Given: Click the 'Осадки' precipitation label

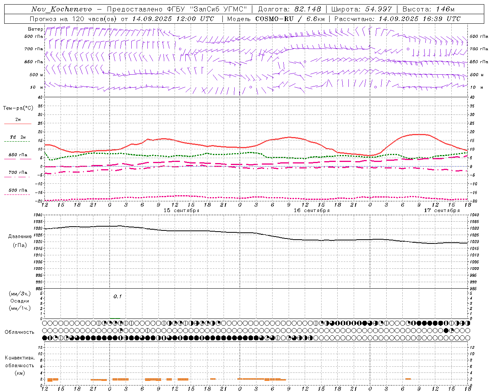Looking at the screenshot, I should 20,301.
